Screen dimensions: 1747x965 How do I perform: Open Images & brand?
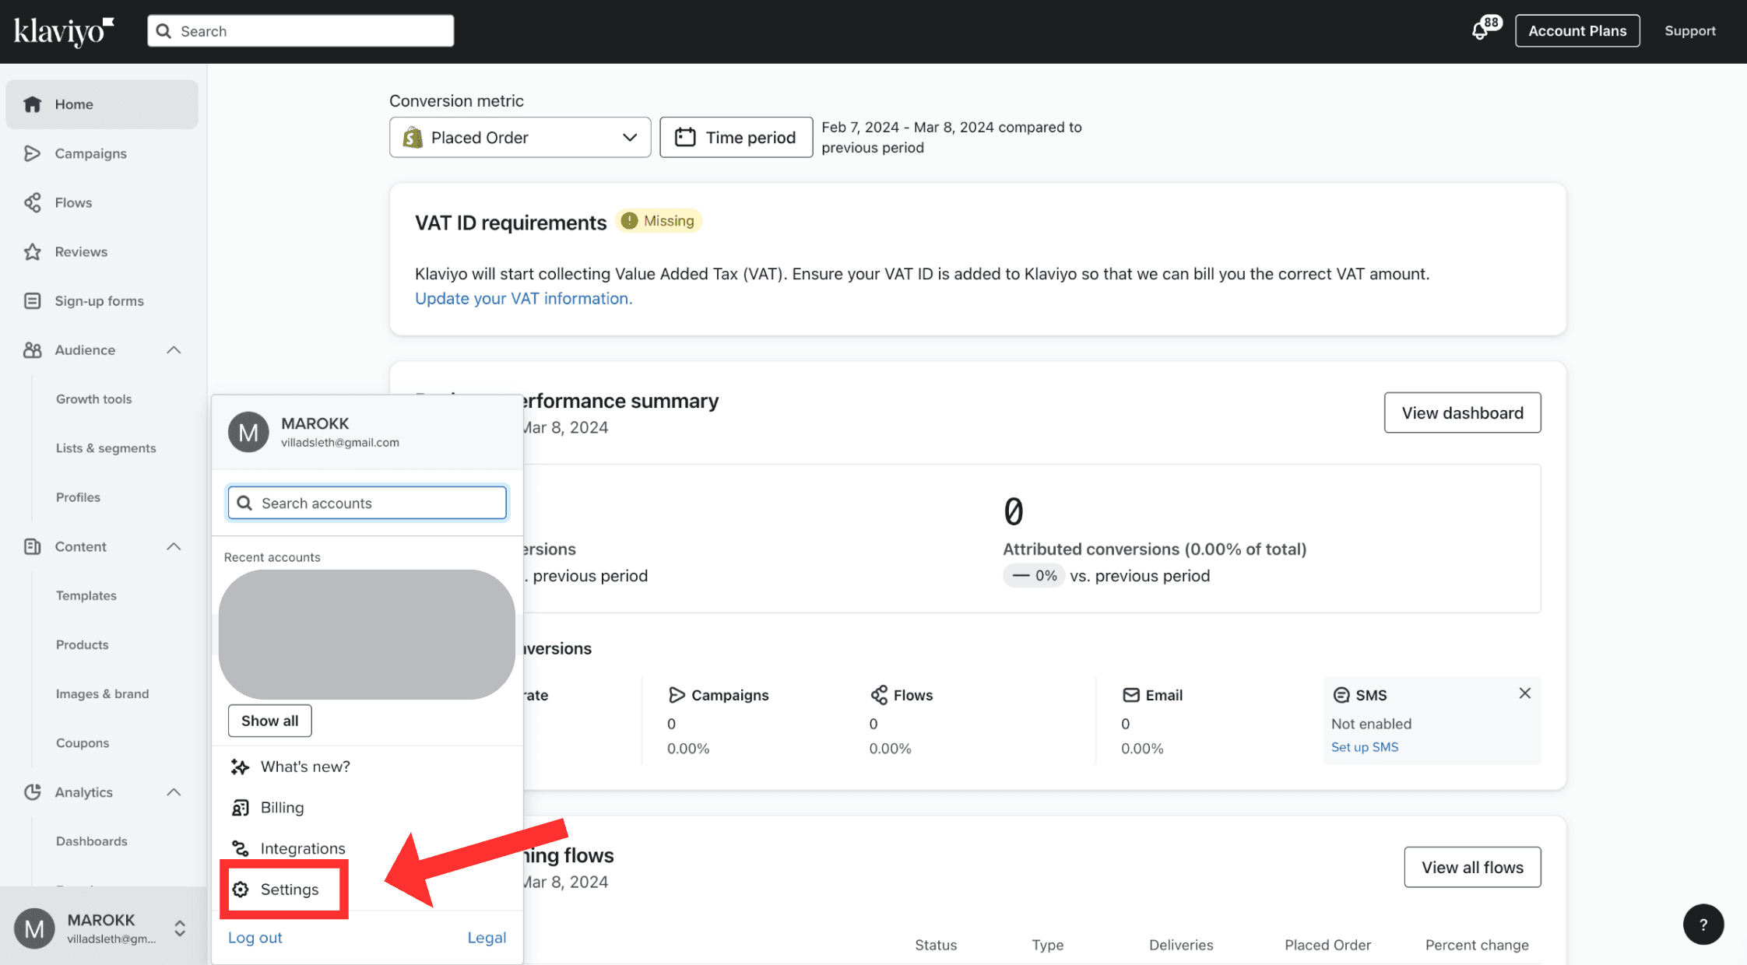tap(102, 693)
